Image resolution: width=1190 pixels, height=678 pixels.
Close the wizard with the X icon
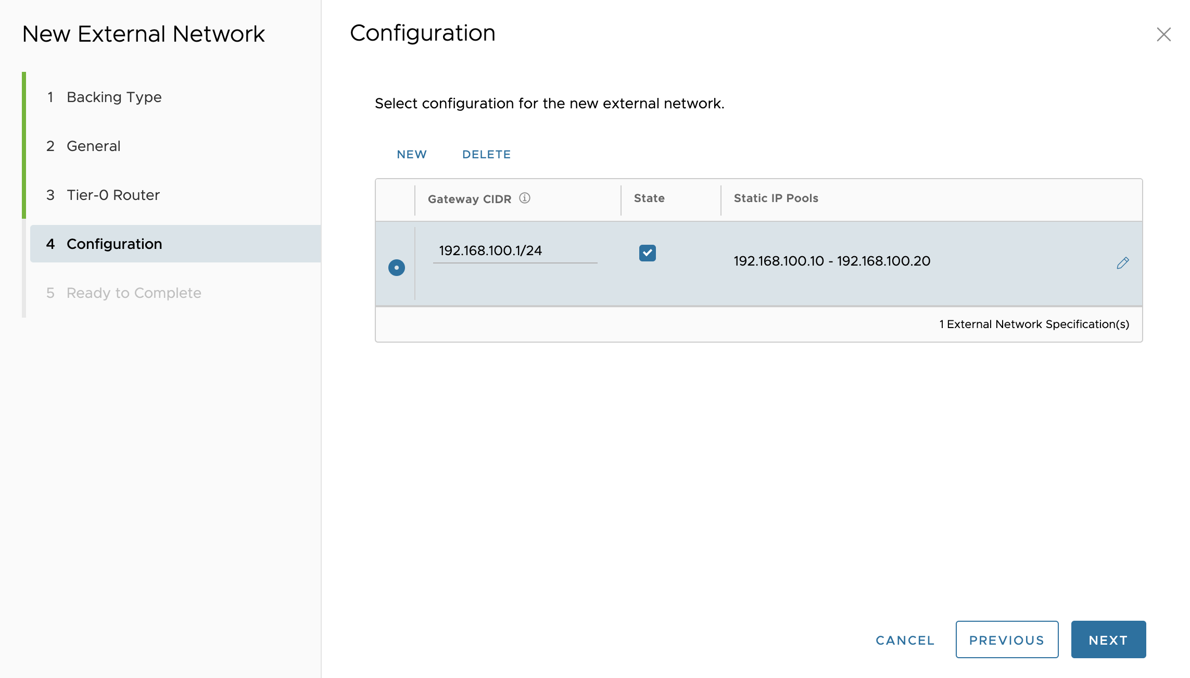(x=1163, y=34)
